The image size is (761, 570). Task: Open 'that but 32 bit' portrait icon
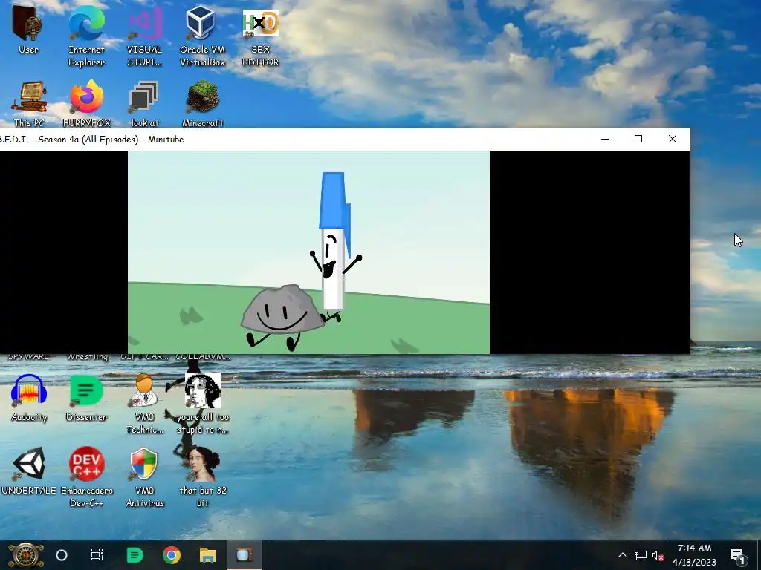[x=203, y=477]
